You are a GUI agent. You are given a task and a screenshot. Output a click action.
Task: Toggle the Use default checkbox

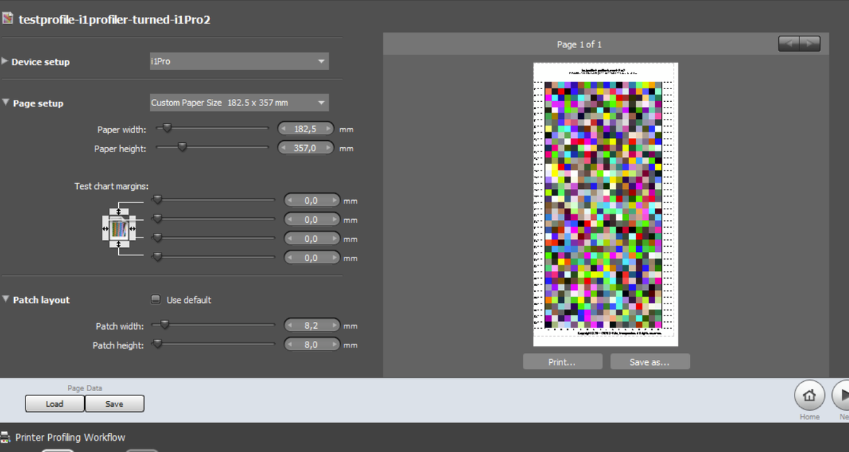pyautogui.click(x=156, y=299)
